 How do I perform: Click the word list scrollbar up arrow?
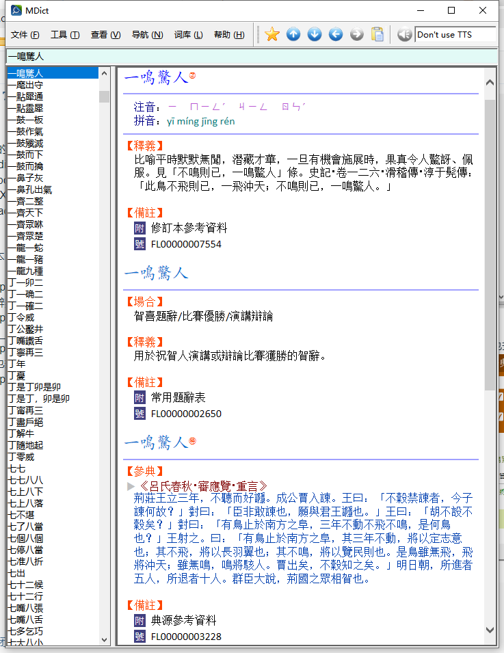point(104,72)
